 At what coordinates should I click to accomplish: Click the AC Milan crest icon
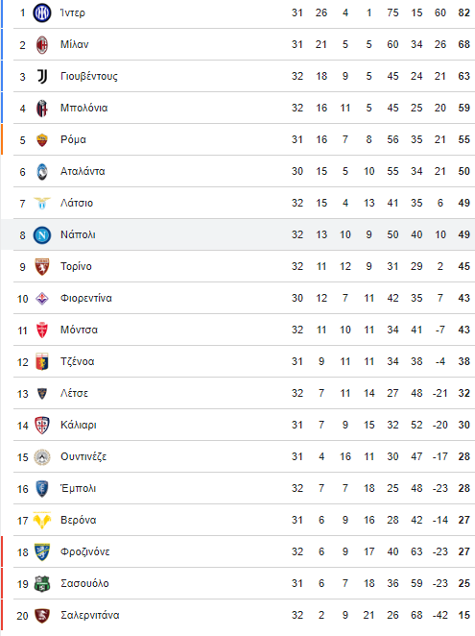42,44
